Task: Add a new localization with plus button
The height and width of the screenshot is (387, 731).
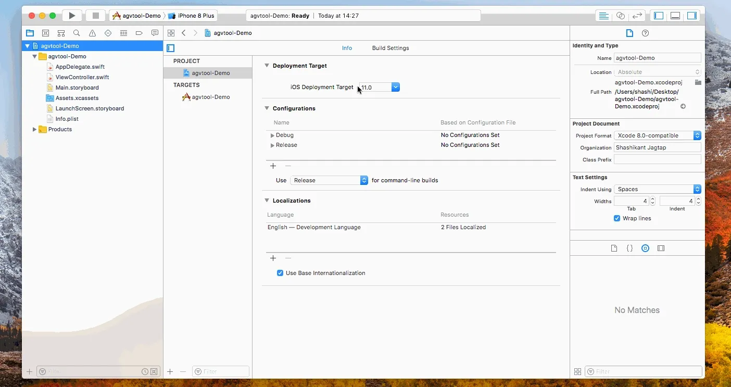Action: tap(273, 258)
